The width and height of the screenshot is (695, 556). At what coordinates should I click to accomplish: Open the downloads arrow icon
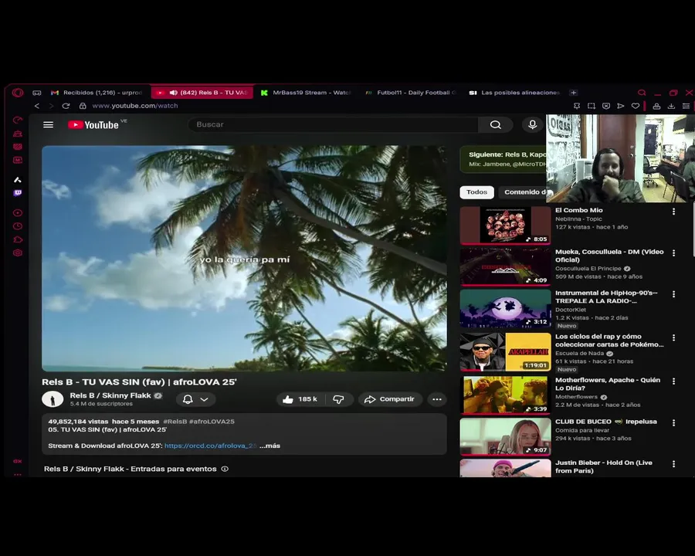[671, 106]
